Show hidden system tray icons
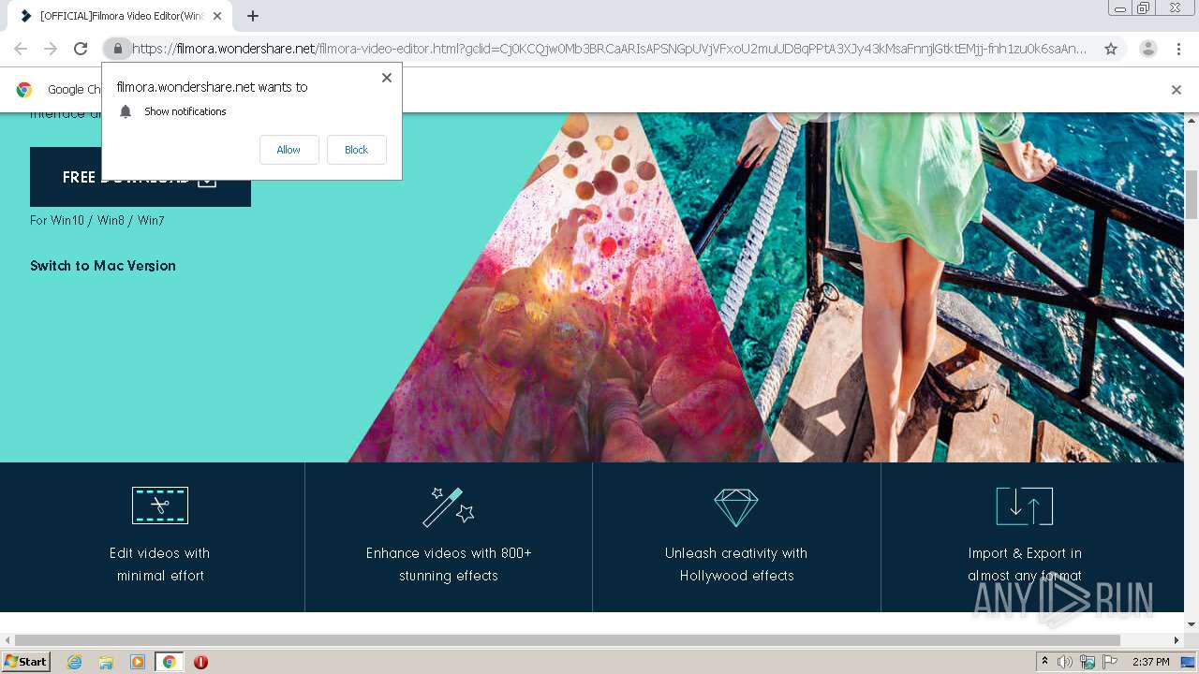1199x674 pixels. (1045, 662)
